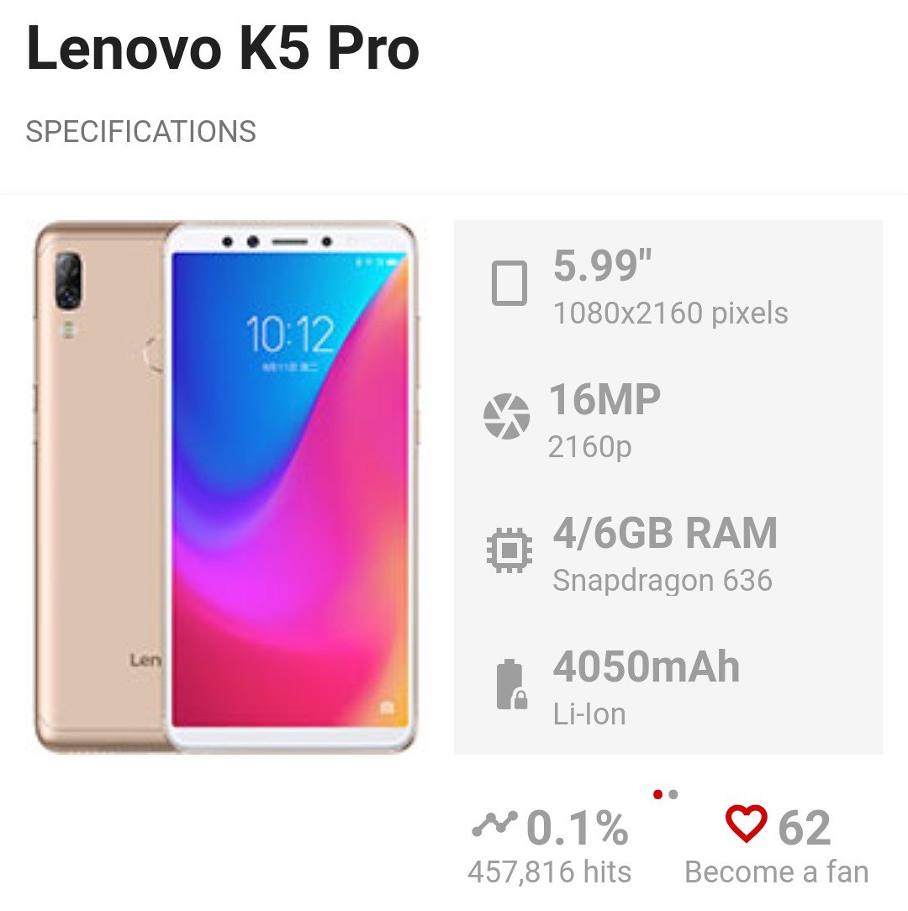Click the 5.99" display size spec
Screen dimensions: 908x911
(602, 266)
